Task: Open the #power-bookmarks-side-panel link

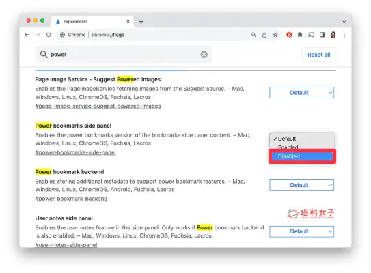Action: coord(75,152)
